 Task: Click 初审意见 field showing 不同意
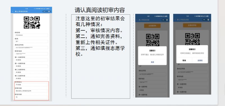(31, 85)
